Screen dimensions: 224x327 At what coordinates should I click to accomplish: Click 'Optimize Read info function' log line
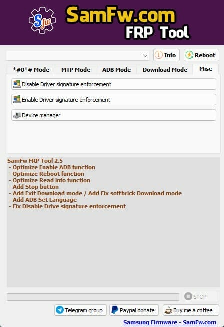coord(49,180)
